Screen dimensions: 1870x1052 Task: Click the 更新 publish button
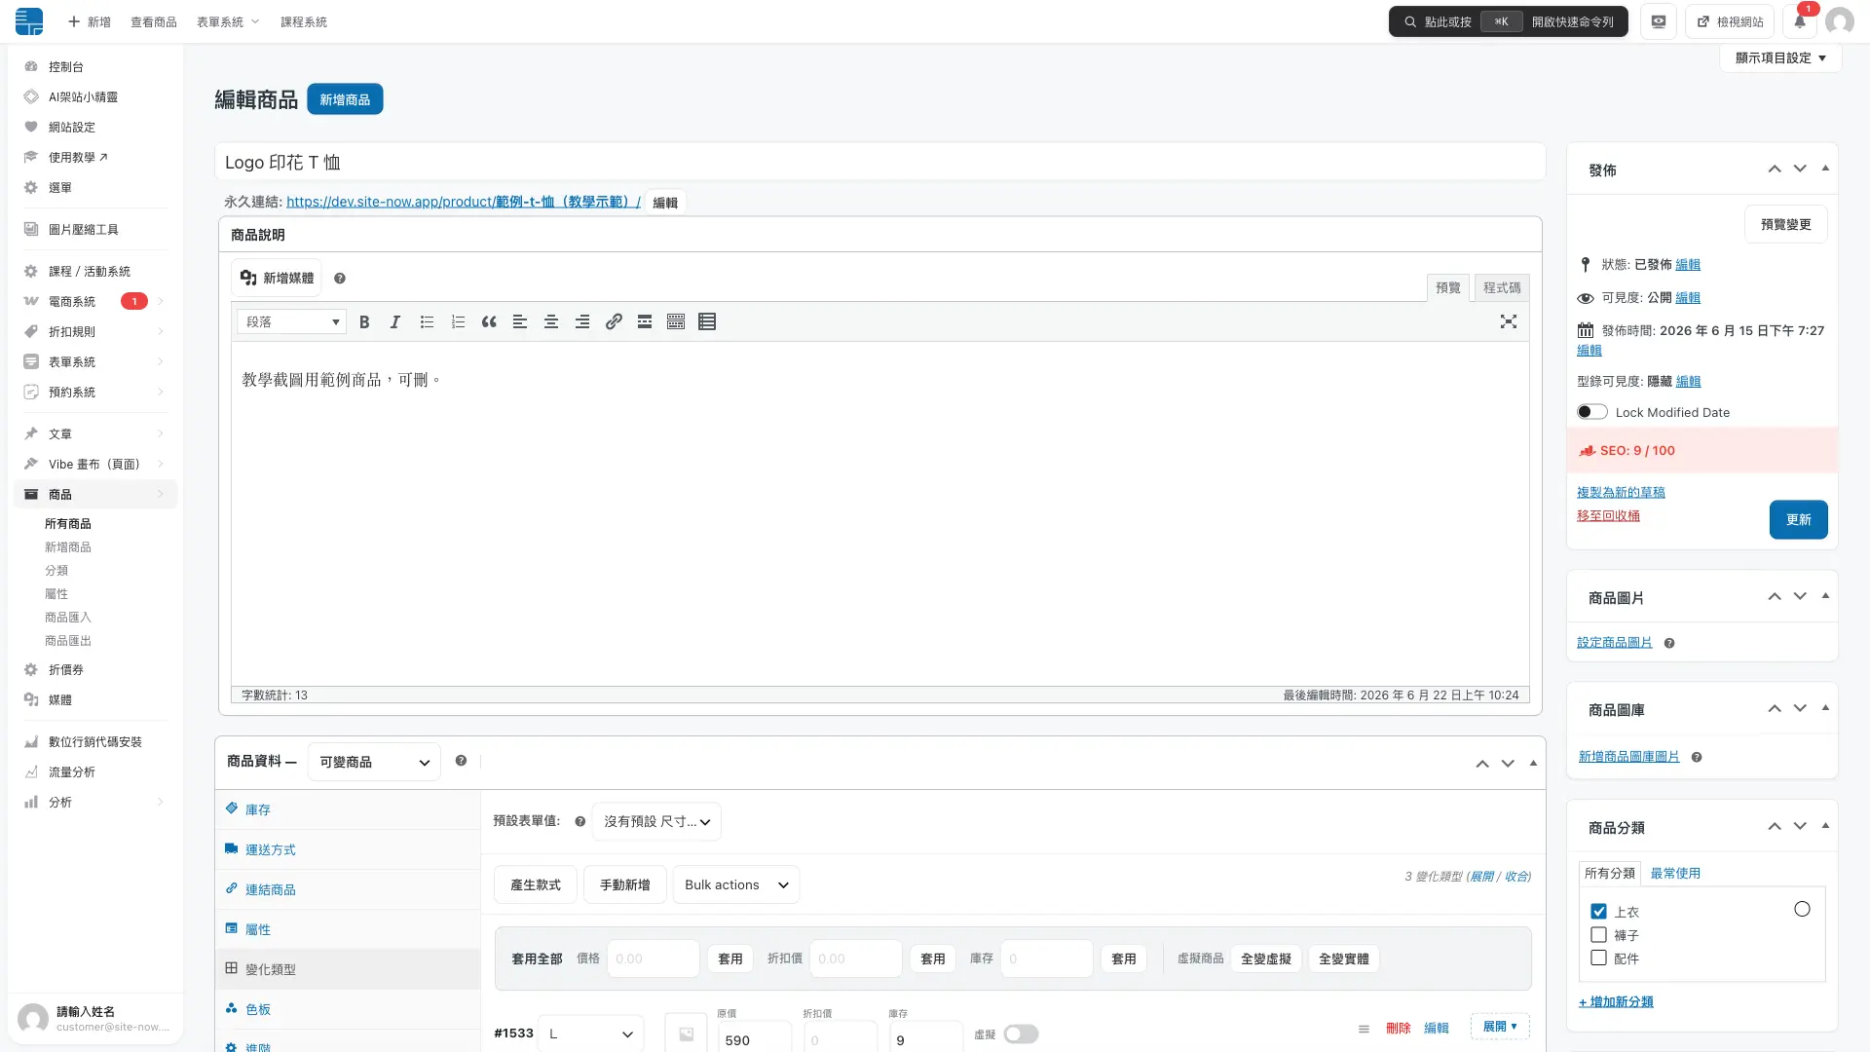click(1798, 519)
